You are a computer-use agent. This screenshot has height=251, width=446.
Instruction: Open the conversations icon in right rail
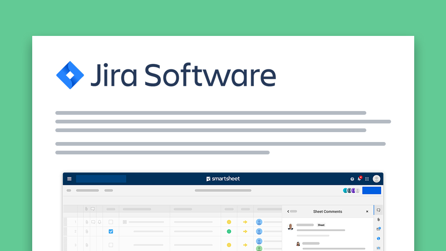[x=379, y=211]
